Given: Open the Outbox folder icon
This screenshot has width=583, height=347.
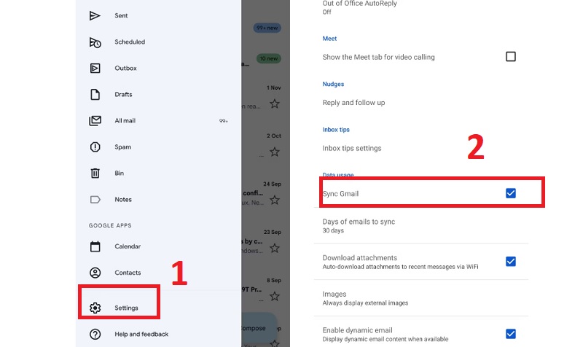Looking at the screenshot, I should 95,68.
